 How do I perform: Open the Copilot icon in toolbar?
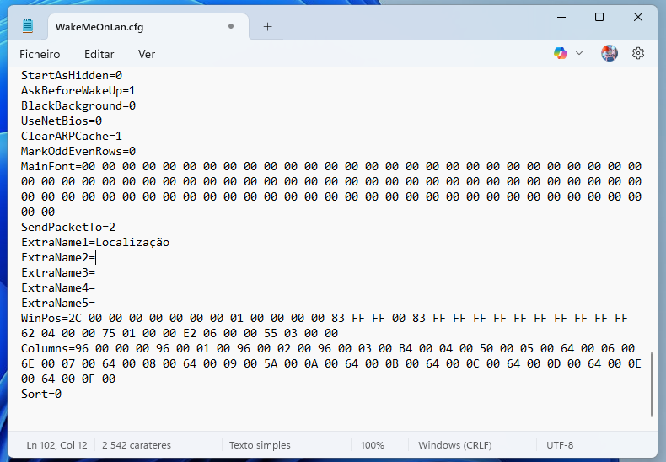[561, 53]
